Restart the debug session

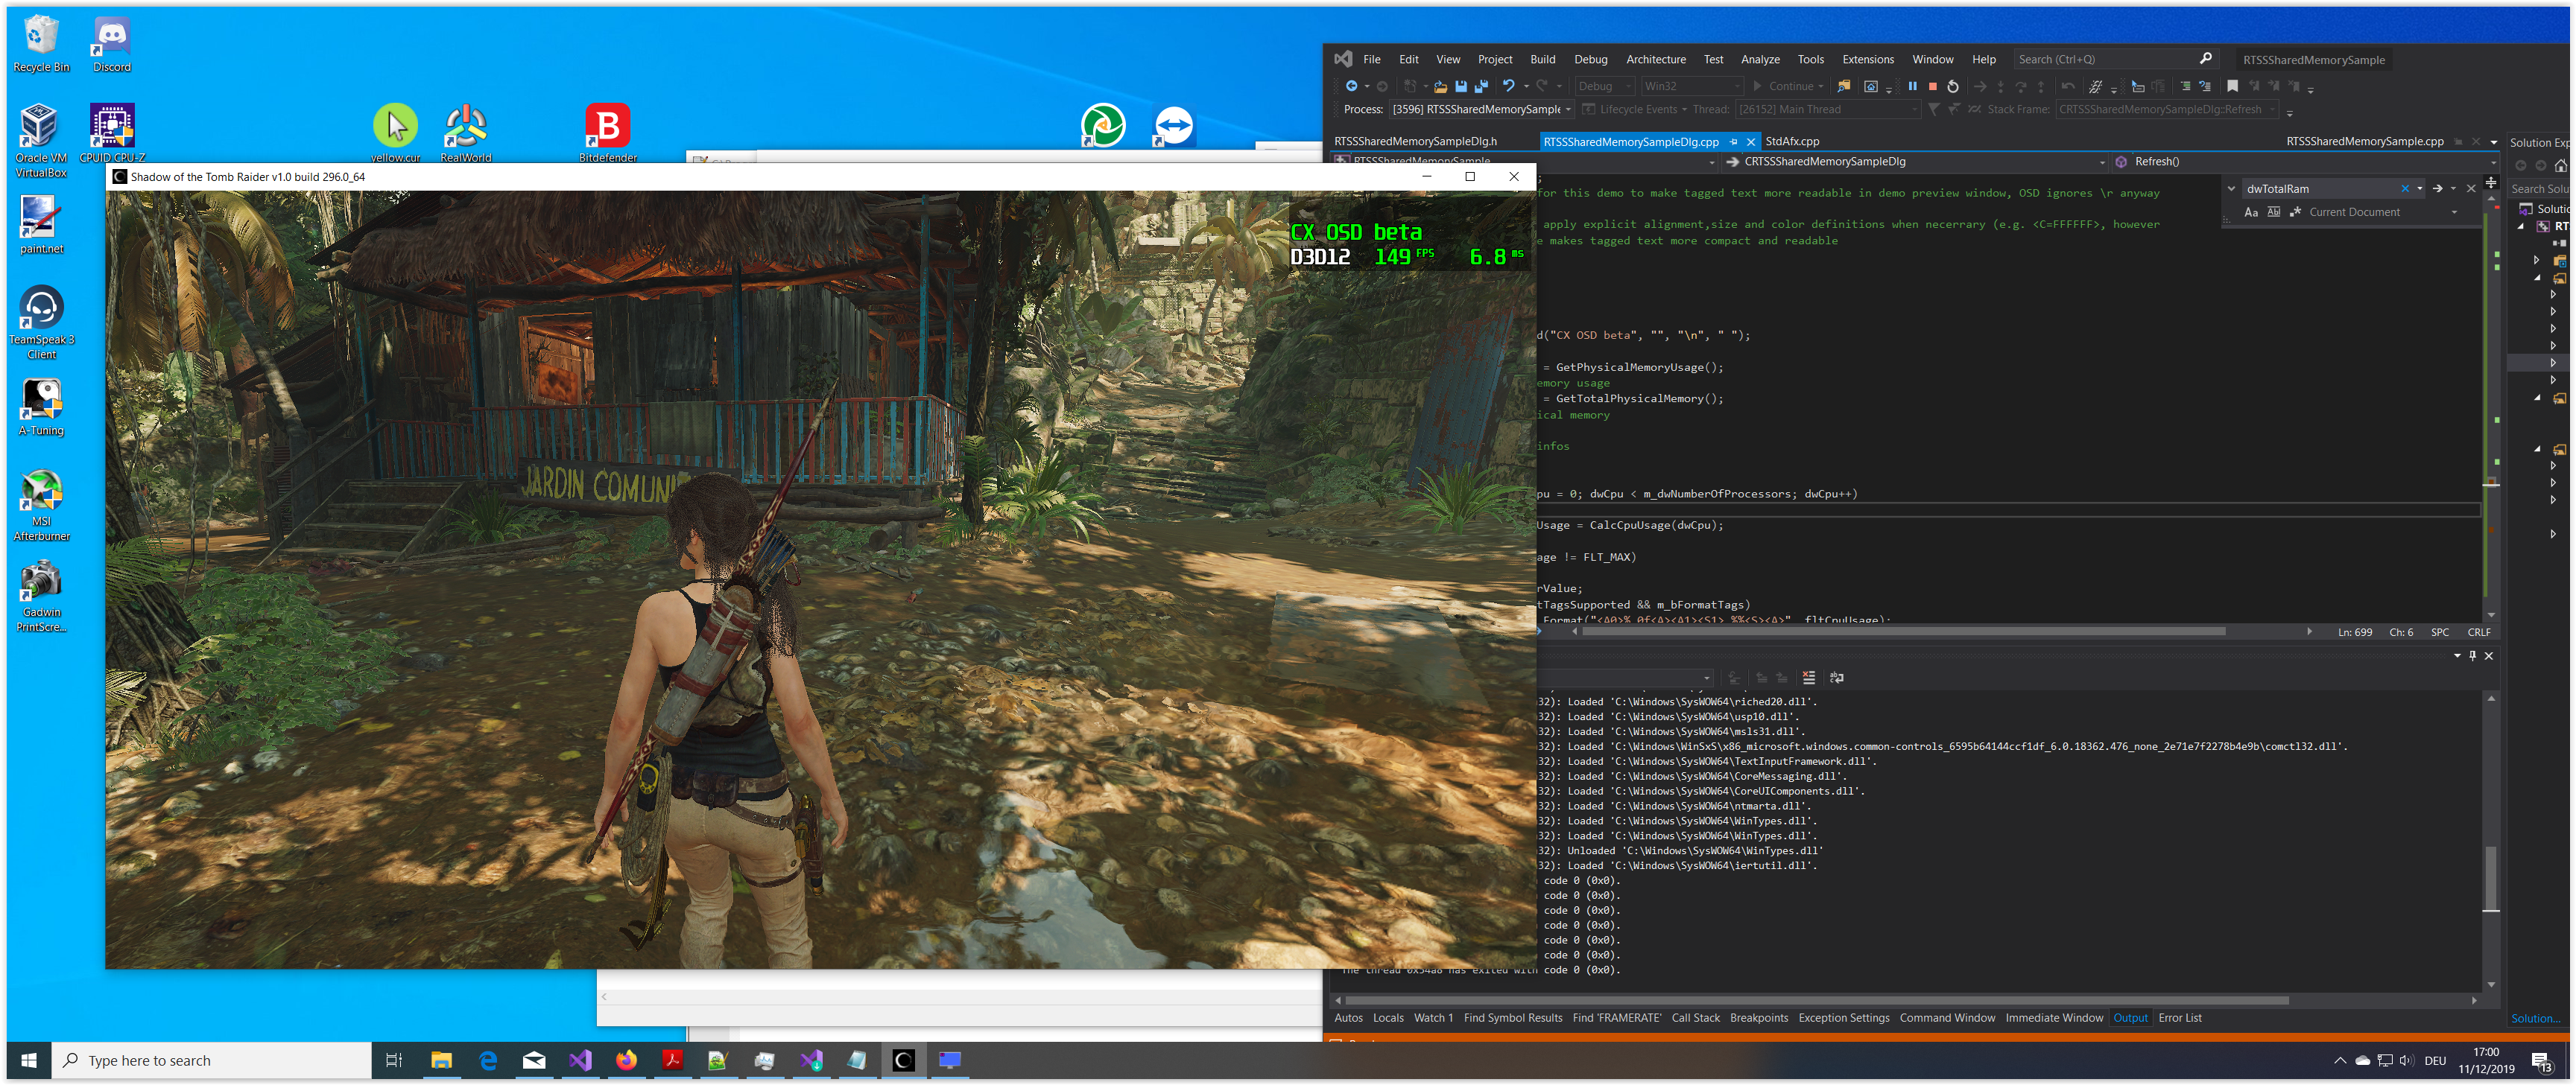point(1953,86)
